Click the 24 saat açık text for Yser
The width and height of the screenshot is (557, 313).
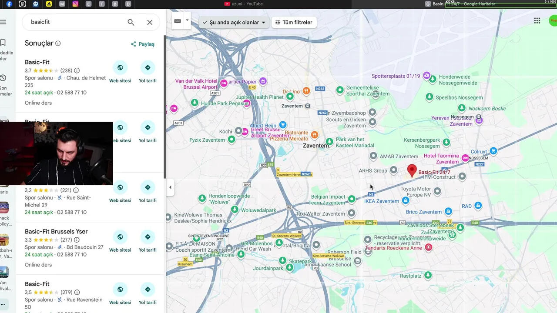39,255
